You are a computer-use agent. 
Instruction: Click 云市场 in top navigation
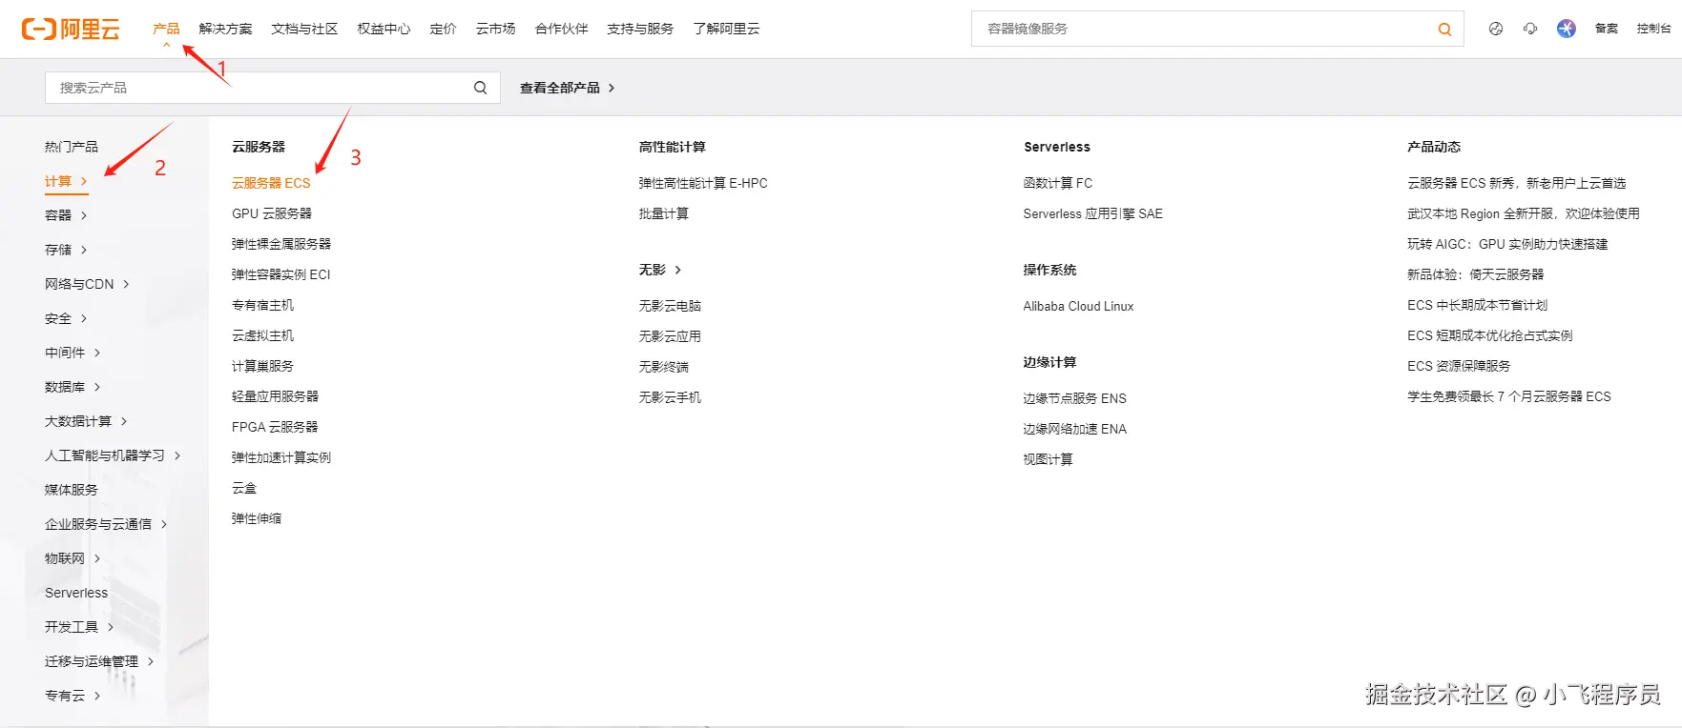495,29
